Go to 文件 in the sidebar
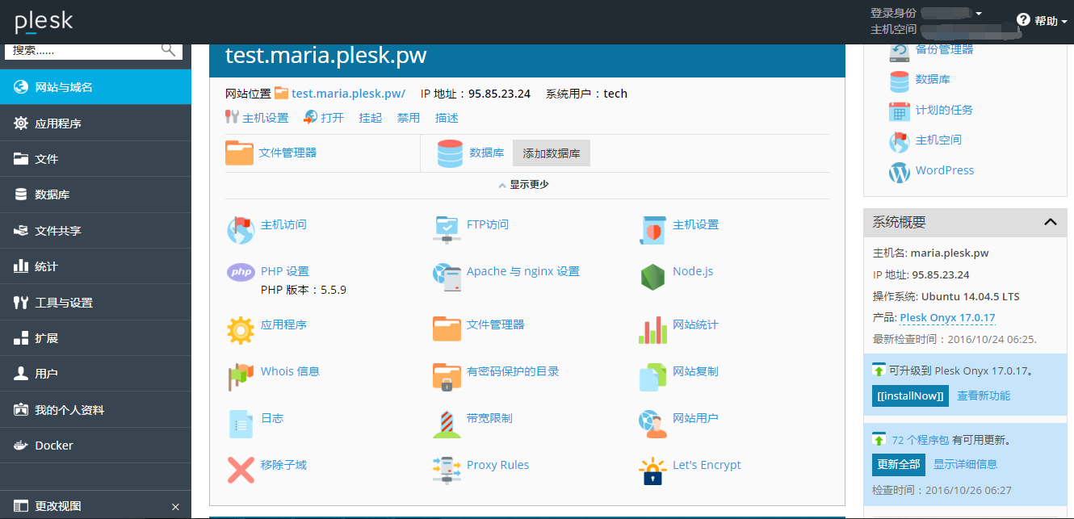 (95, 159)
